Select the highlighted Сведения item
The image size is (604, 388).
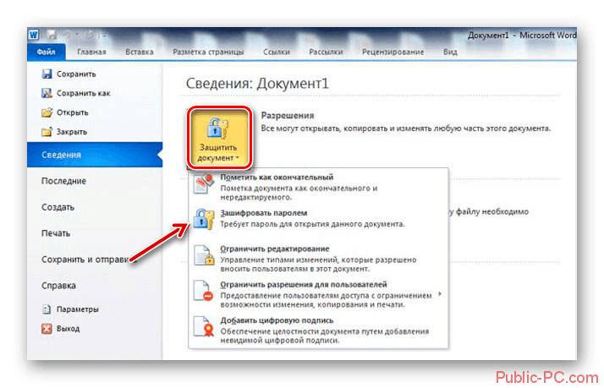(x=95, y=155)
